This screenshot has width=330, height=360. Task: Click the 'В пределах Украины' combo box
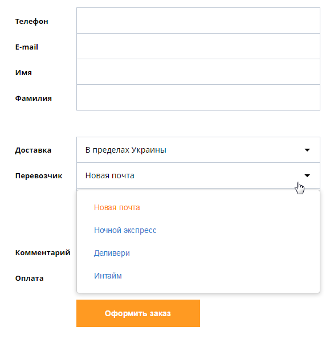coord(198,150)
